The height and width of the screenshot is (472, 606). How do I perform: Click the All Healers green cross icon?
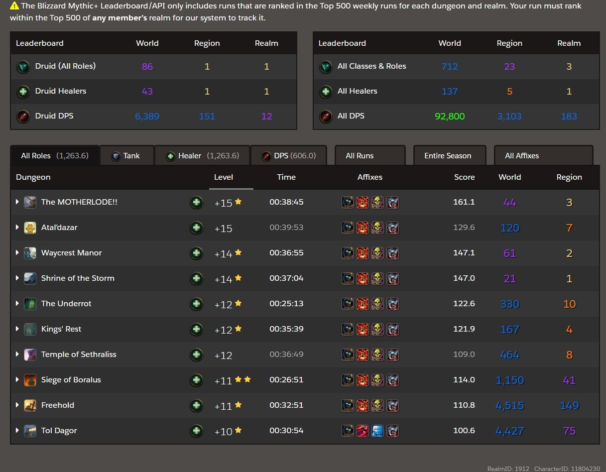pyautogui.click(x=326, y=92)
